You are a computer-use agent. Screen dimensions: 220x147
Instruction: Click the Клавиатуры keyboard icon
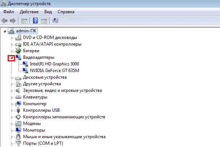(x=18, y=97)
